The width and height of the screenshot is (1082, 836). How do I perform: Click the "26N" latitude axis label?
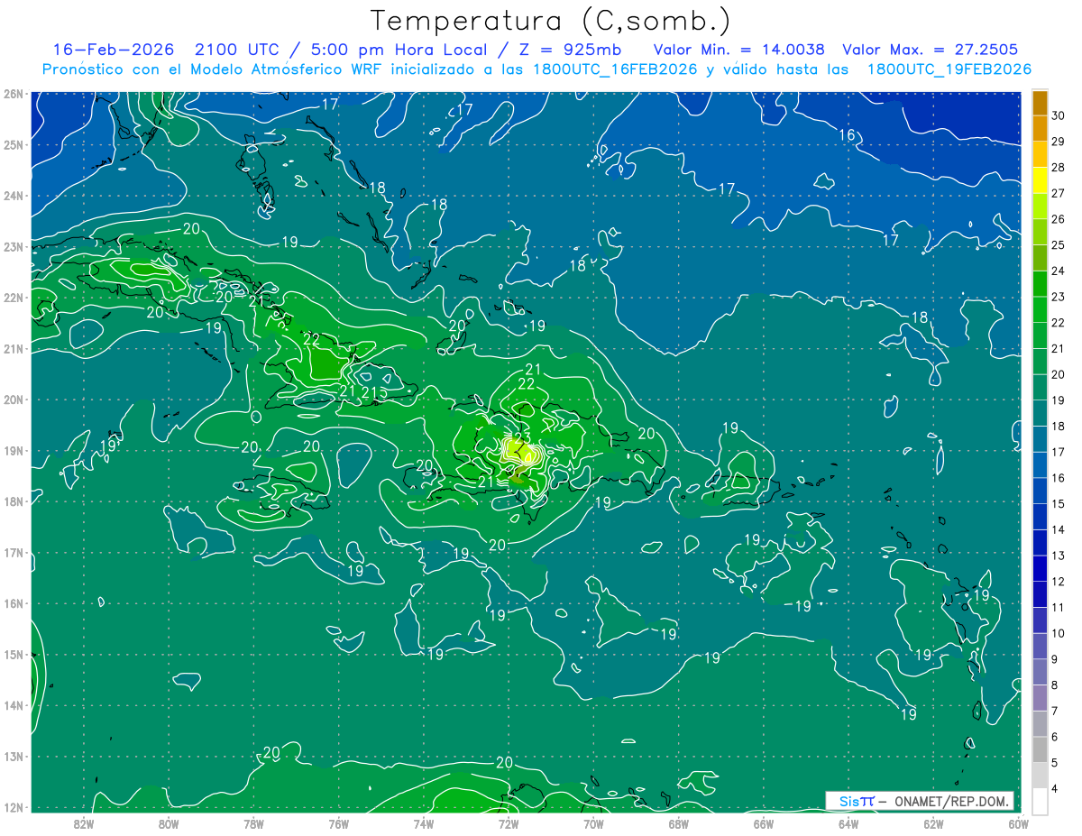(14, 94)
